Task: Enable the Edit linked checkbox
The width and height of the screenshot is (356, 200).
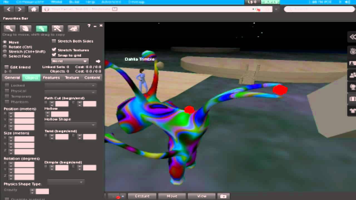Action: coord(7,67)
